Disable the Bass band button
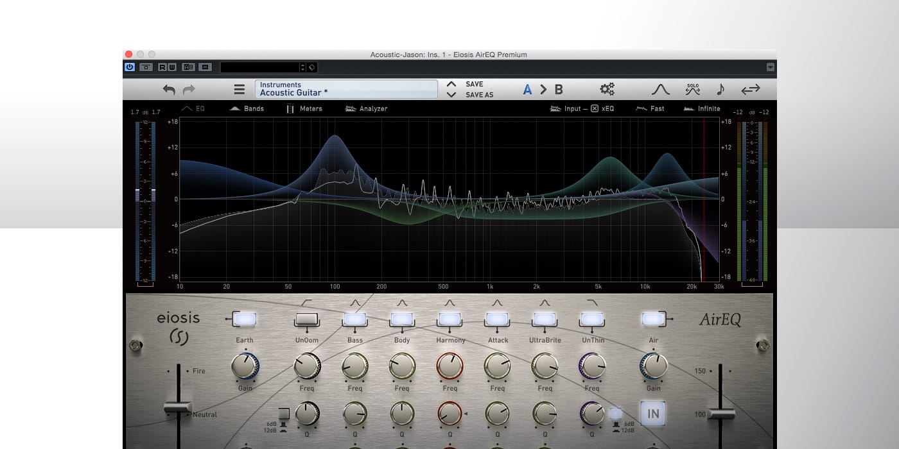Screen dimensions: 899x449 (x=355, y=319)
